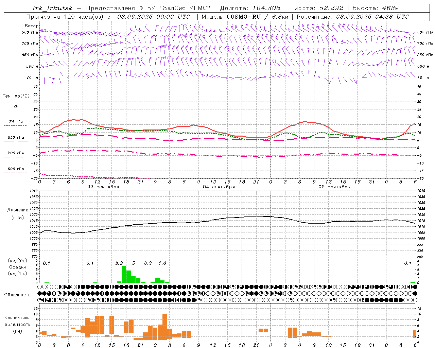The width and height of the screenshot is (435, 348).
Task: Click the 05 сентября date label
Action: click(x=334, y=187)
